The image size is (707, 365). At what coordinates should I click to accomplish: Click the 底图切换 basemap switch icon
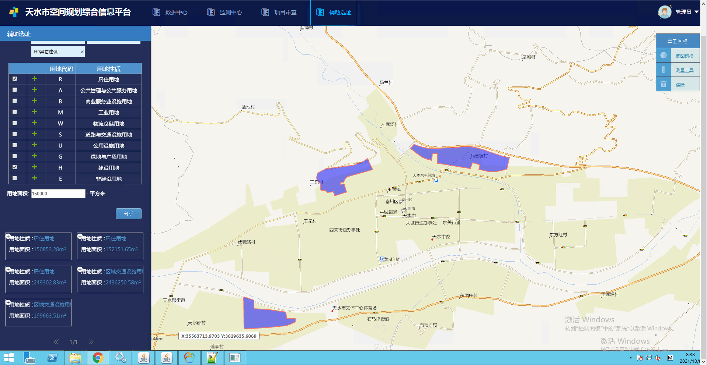click(x=664, y=56)
